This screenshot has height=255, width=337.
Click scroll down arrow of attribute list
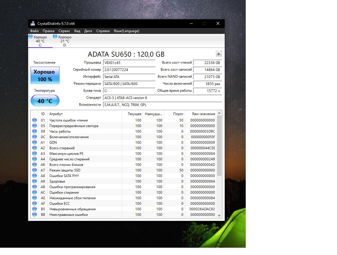pyautogui.click(x=219, y=216)
